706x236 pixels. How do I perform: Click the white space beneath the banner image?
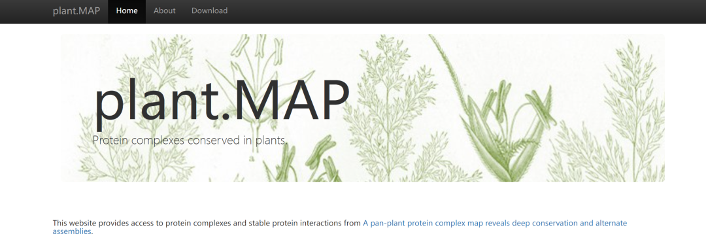[x=353, y=200]
